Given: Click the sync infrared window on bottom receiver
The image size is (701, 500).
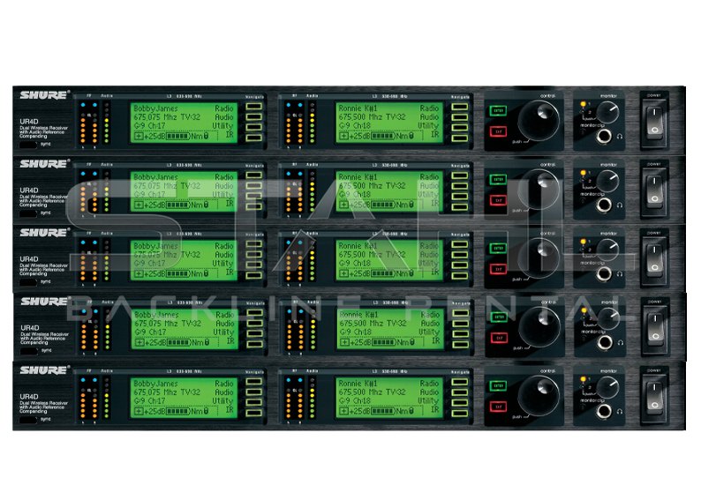Looking at the screenshot, I should coord(28,420).
